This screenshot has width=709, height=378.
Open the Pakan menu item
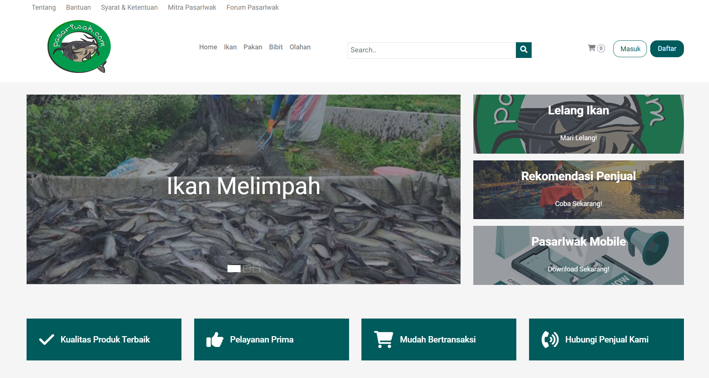coord(253,47)
